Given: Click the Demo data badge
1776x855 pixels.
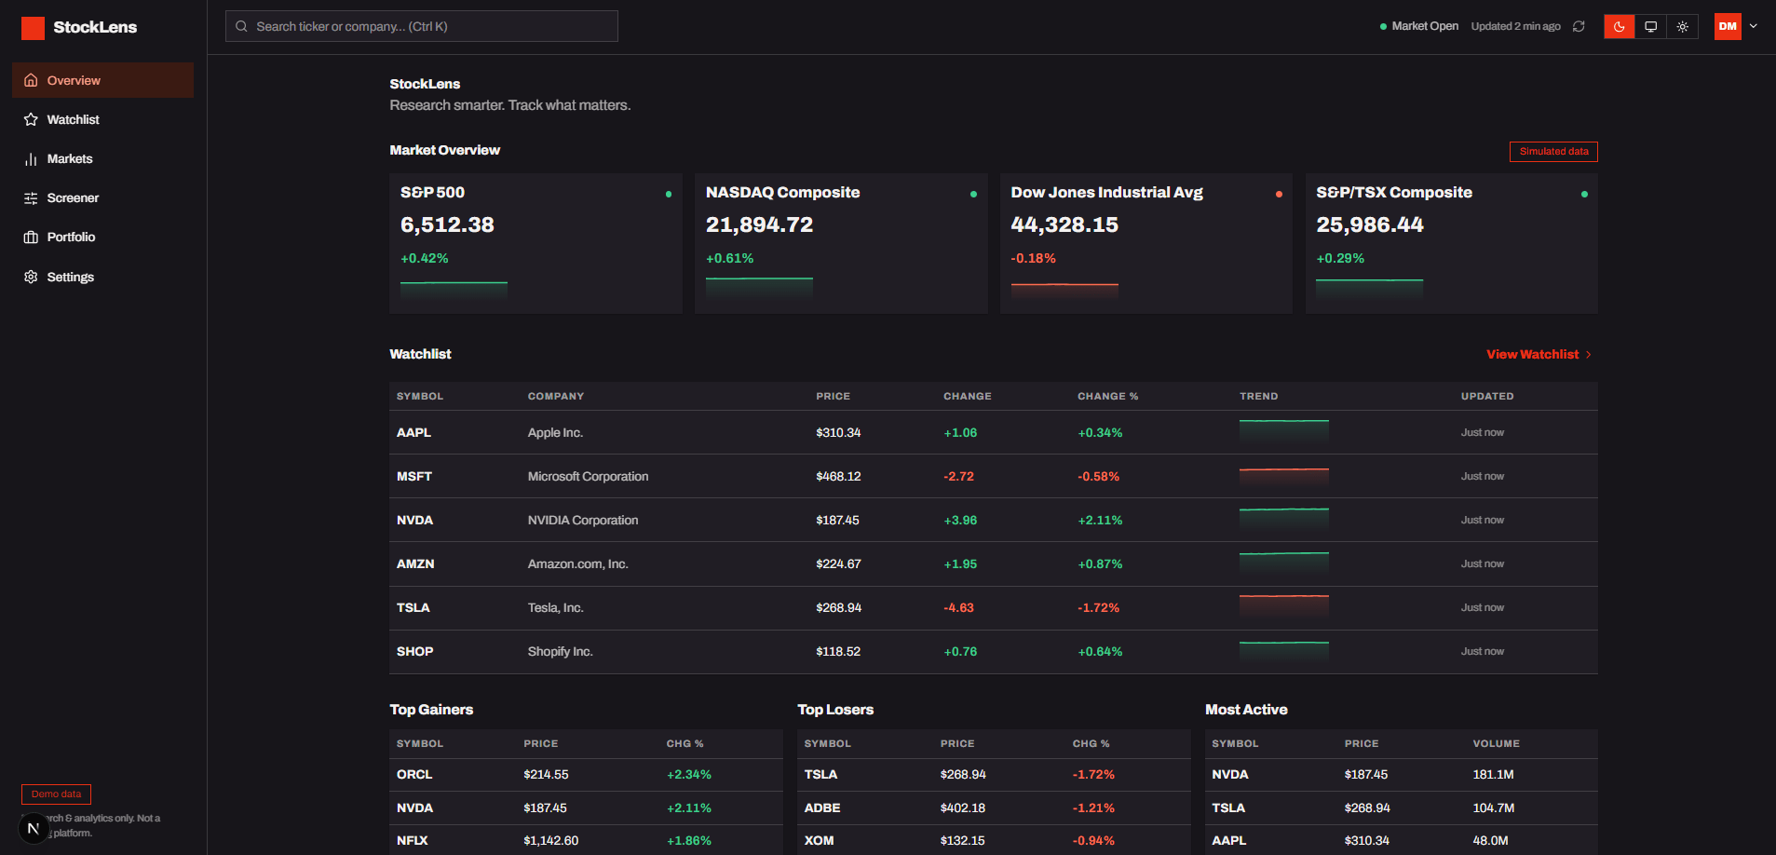Looking at the screenshot, I should (x=56, y=794).
